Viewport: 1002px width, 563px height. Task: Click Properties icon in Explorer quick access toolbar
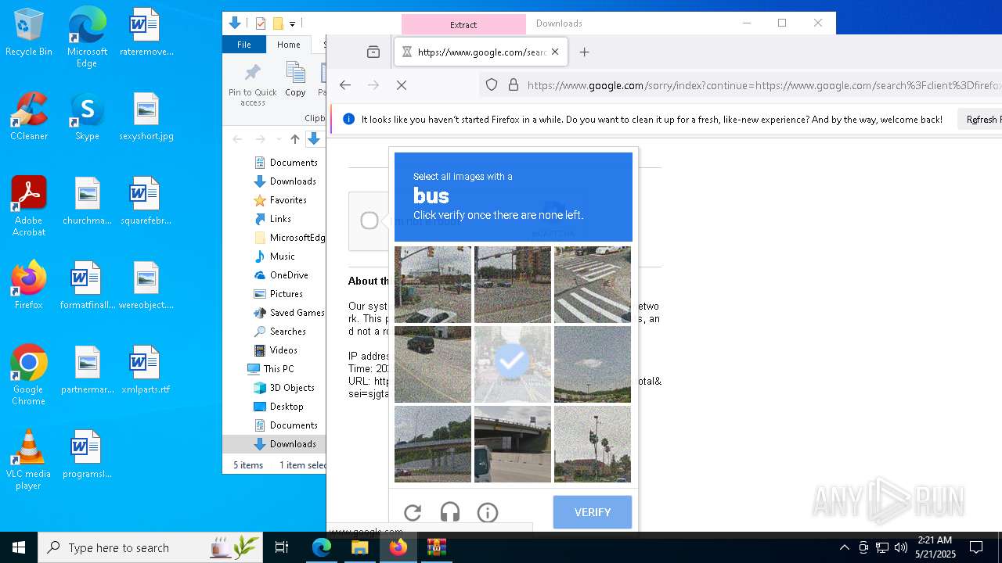[261, 23]
